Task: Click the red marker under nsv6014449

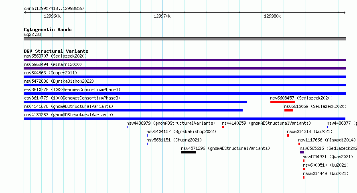Action: click(x=304, y=177)
